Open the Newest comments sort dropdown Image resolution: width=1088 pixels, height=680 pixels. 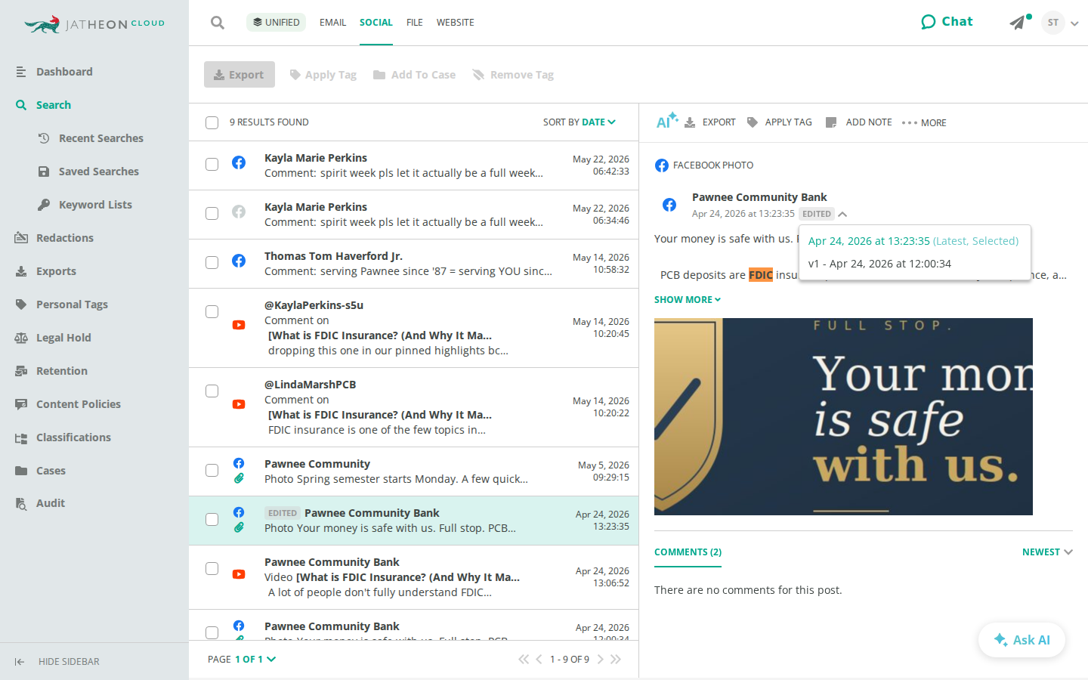(x=1047, y=552)
